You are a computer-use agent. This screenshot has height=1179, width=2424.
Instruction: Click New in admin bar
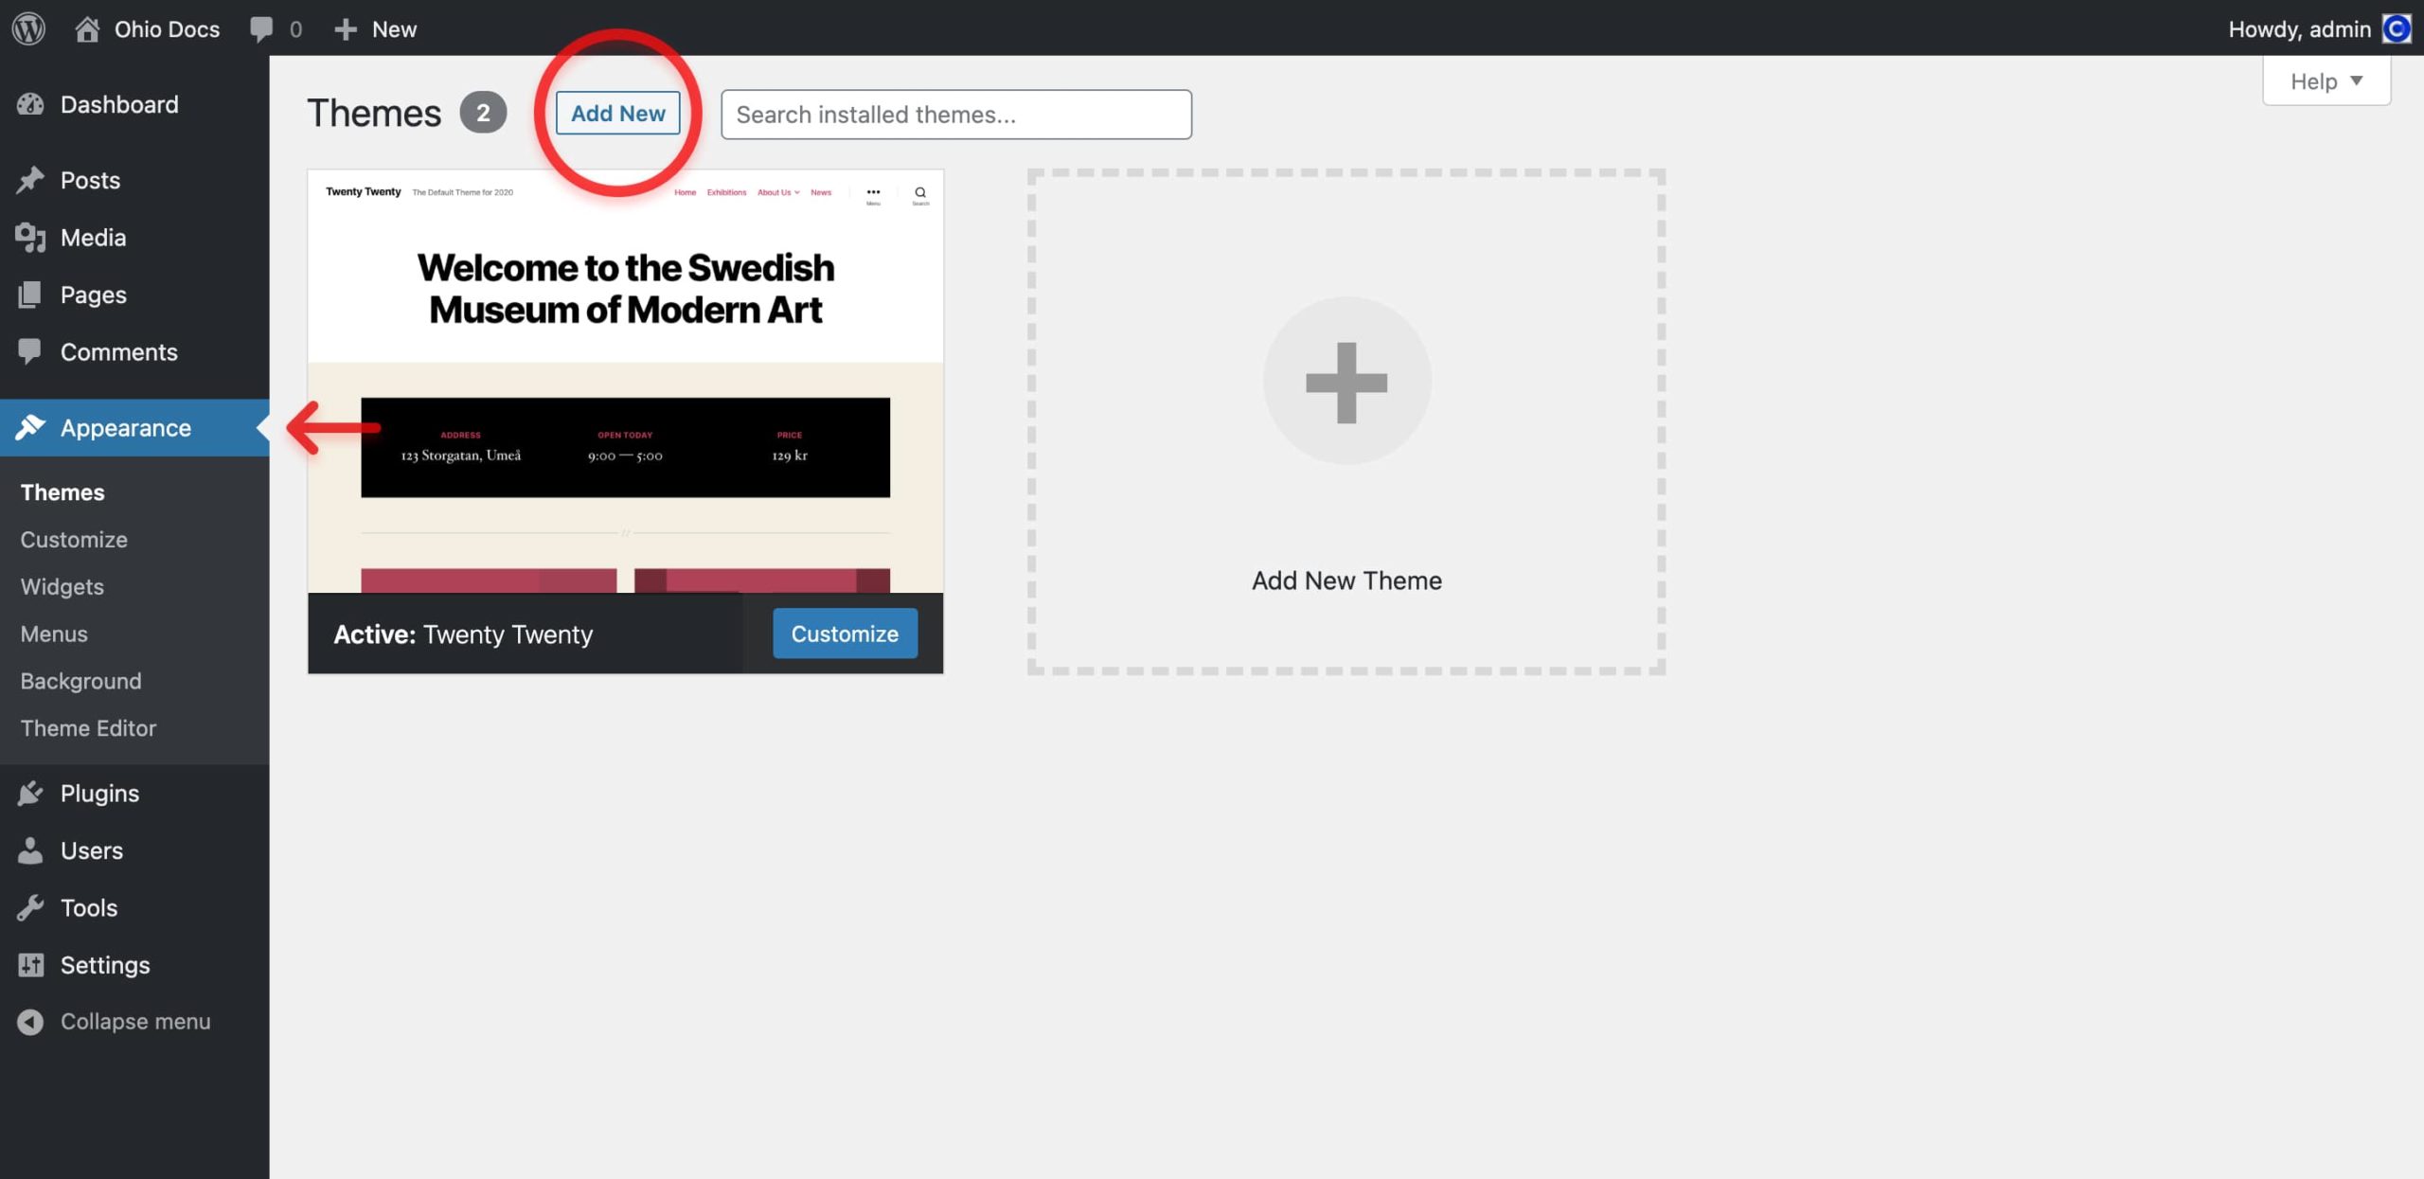coord(394,29)
